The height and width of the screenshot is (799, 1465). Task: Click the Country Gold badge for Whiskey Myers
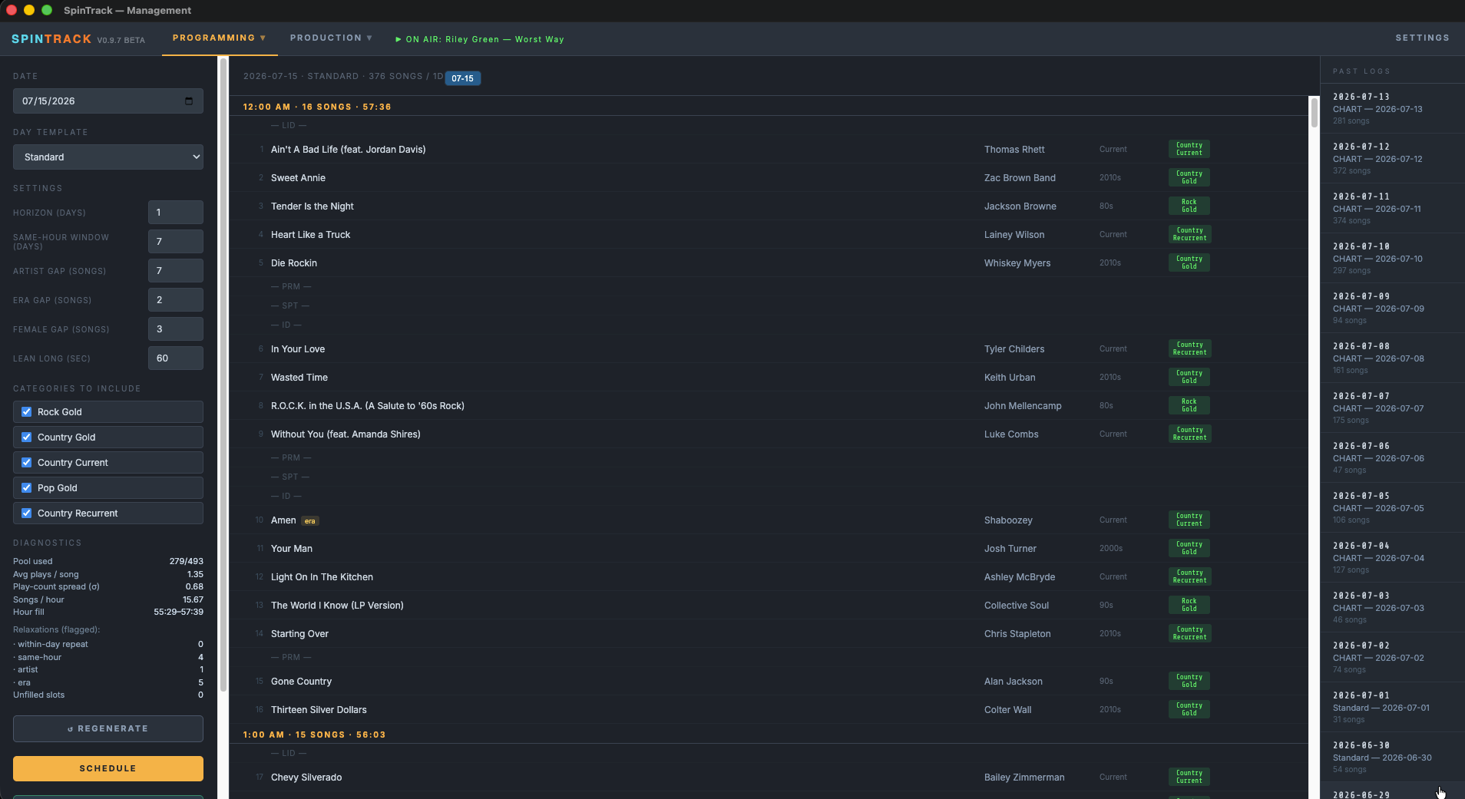click(x=1189, y=262)
